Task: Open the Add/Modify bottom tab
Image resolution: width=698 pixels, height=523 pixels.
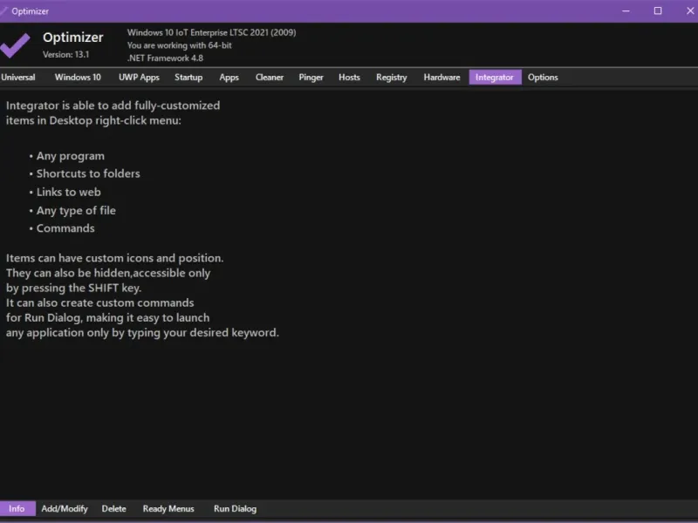Action: (x=65, y=509)
